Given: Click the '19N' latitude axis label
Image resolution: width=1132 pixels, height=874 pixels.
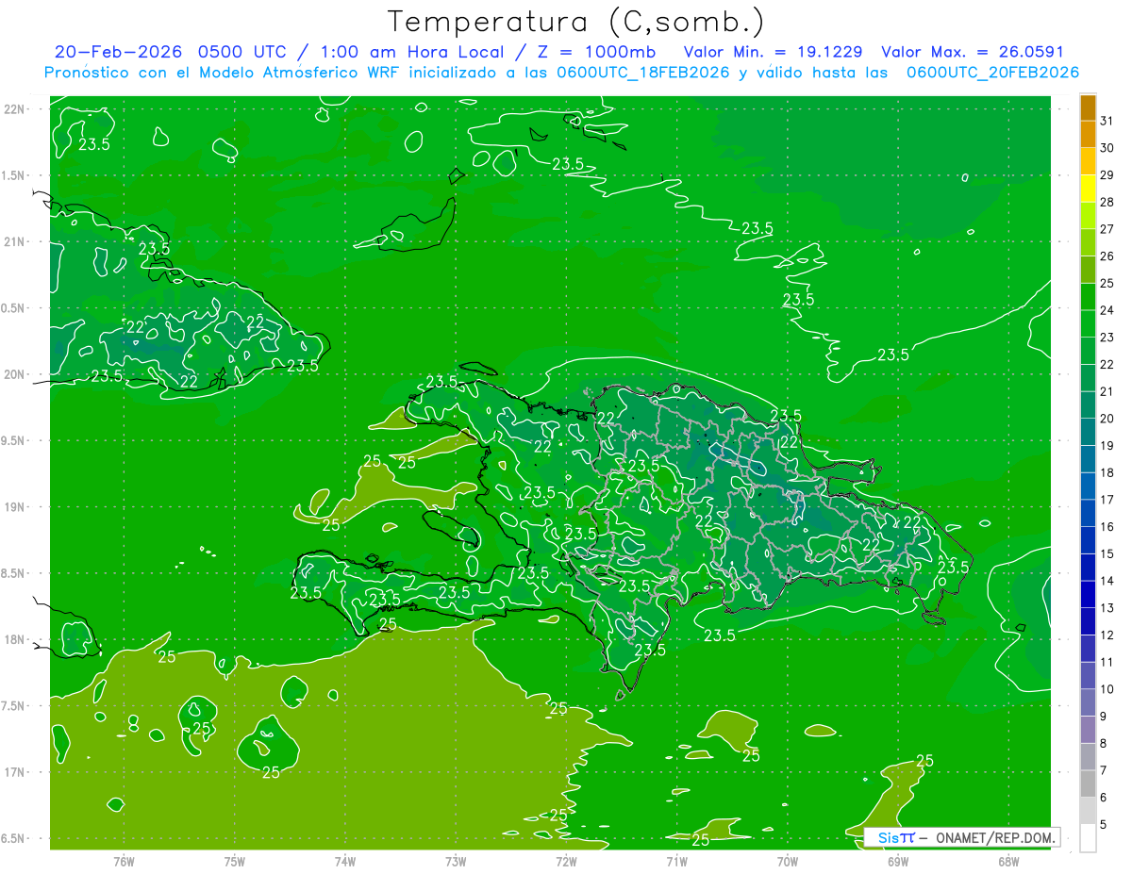Looking at the screenshot, I should tap(16, 506).
